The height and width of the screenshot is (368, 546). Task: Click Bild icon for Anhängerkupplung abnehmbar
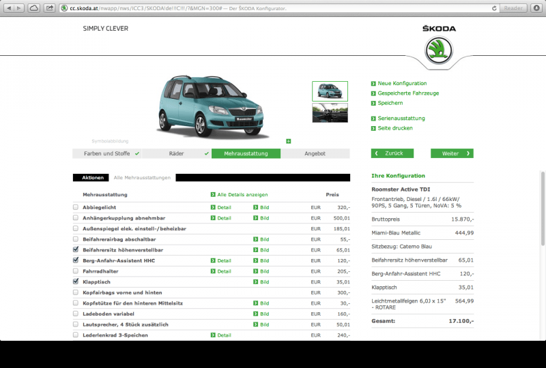[x=255, y=218]
